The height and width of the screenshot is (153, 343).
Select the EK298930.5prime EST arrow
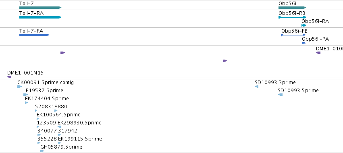[59, 127]
